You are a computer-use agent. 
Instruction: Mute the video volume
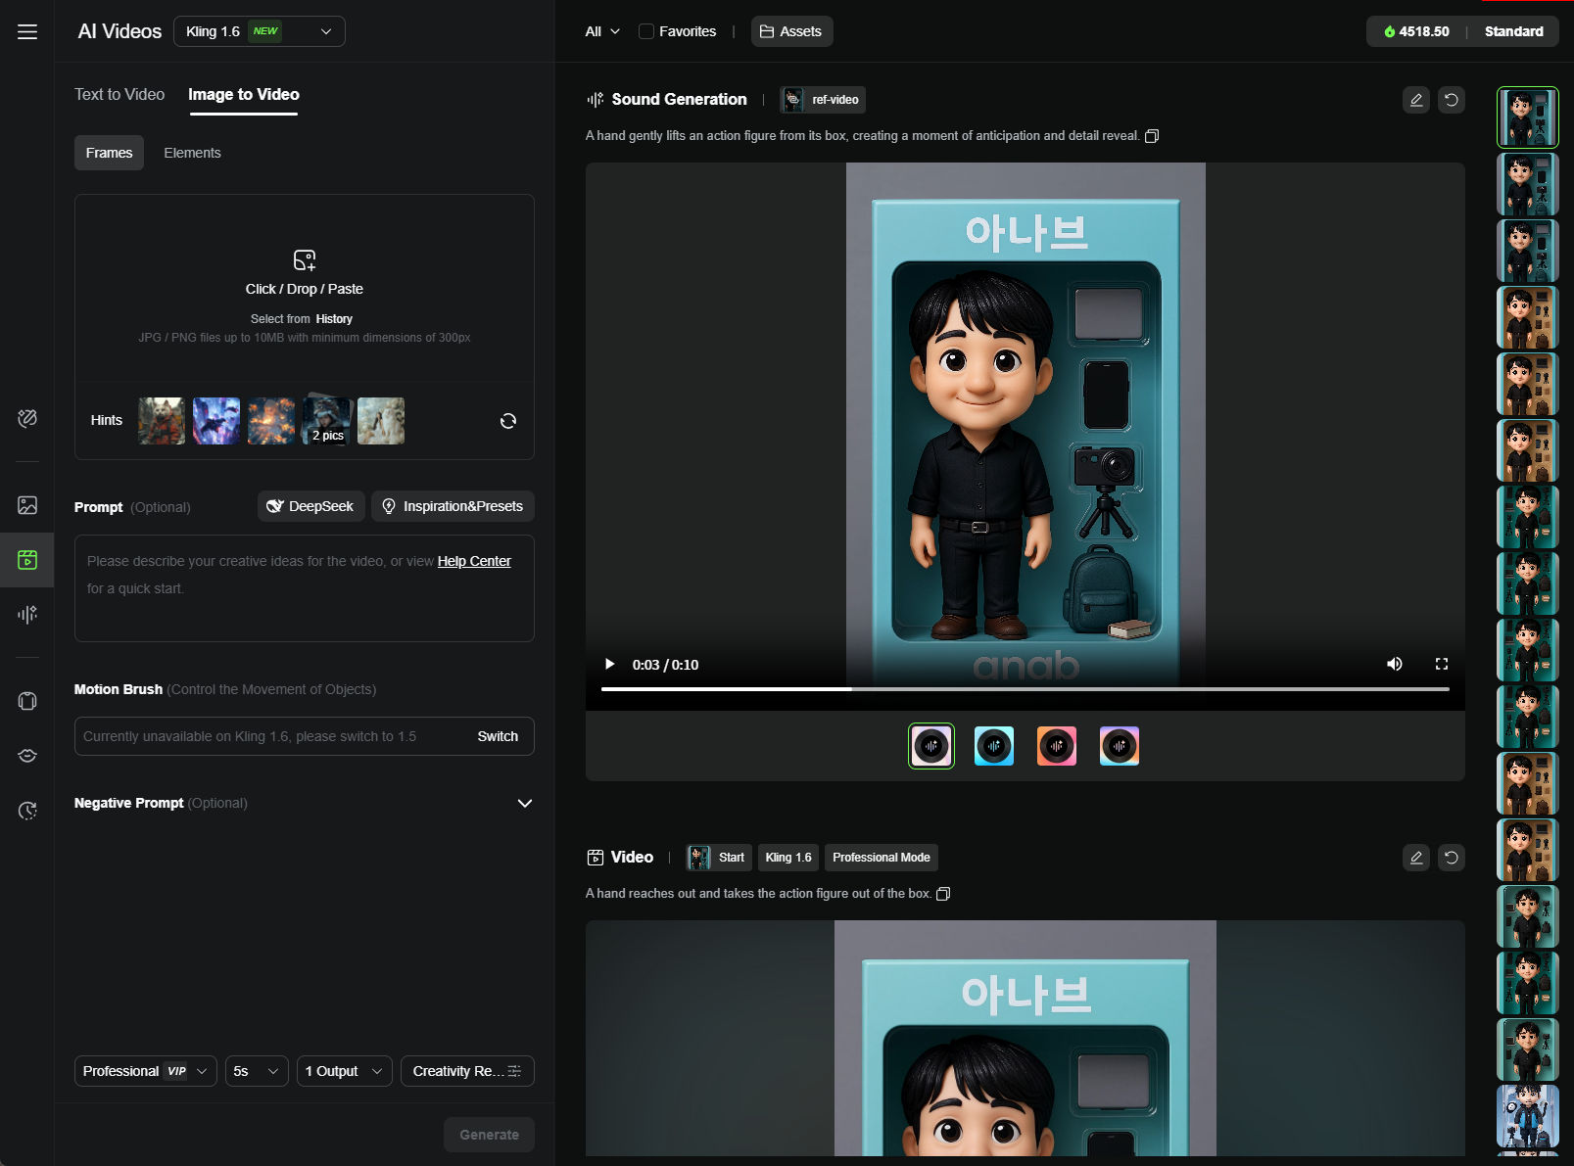pos(1395,664)
